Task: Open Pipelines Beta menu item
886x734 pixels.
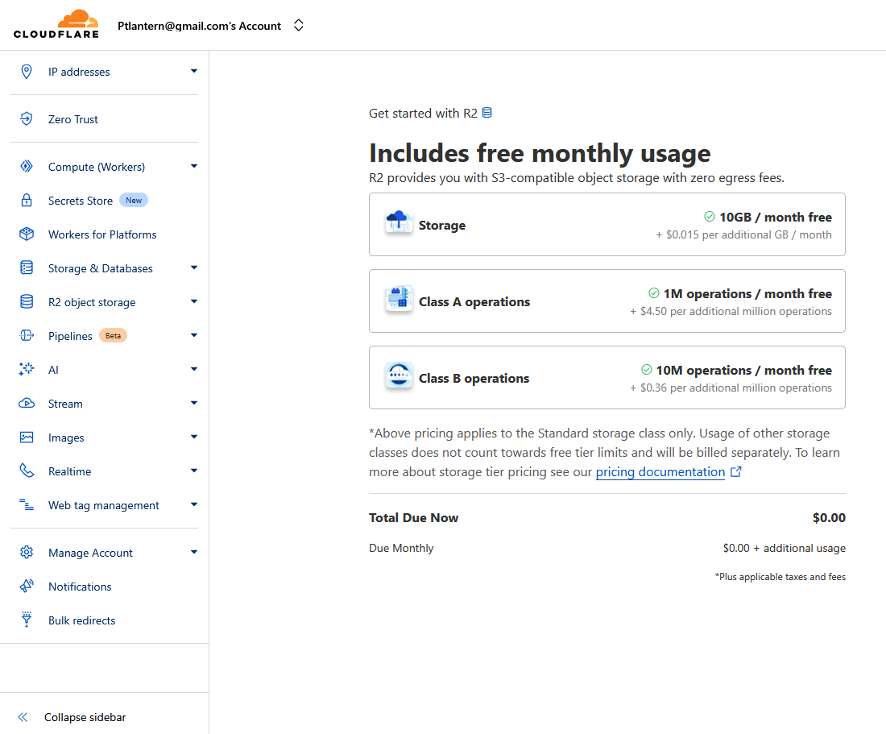Action: tap(70, 336)
